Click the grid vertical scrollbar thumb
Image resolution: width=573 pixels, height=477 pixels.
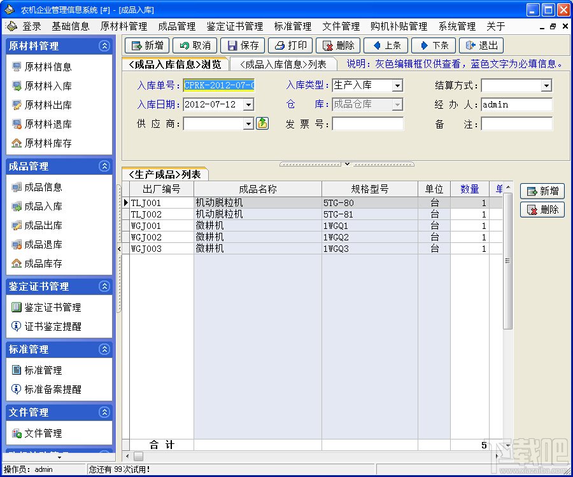pyautogui.click(x=507, y=261)
